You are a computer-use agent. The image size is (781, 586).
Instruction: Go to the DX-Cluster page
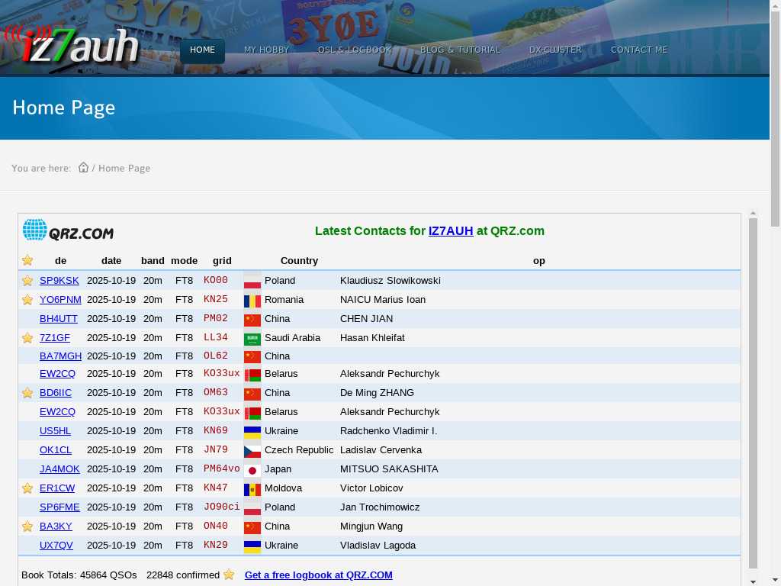(555, 50)
